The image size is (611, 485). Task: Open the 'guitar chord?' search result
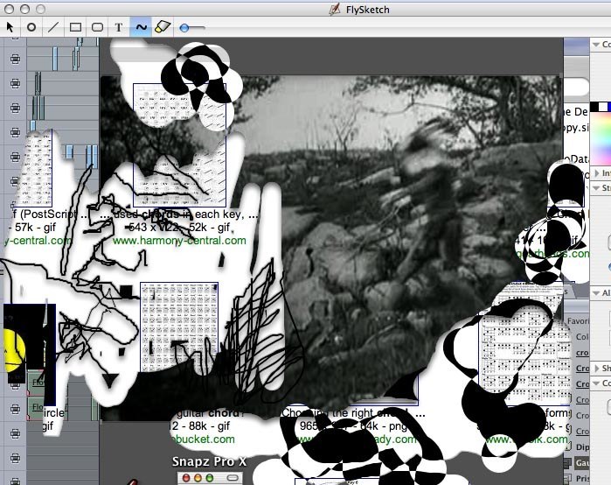point(209,413)
